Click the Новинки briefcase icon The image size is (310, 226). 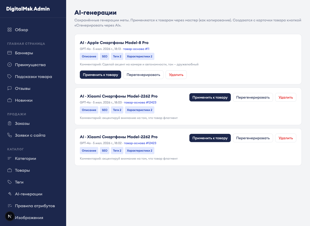pos(10,100)
